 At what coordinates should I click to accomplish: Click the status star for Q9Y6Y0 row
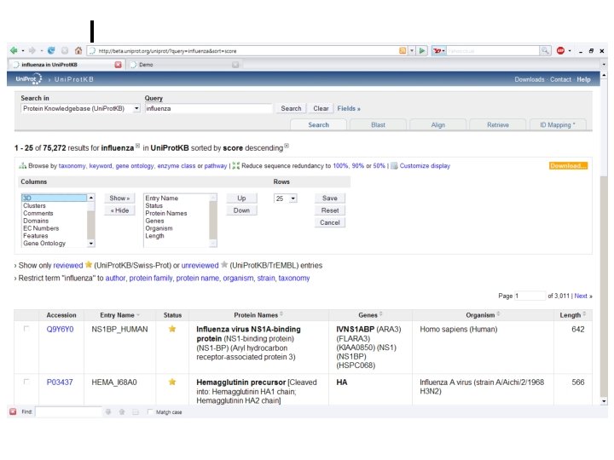point(172,329)
